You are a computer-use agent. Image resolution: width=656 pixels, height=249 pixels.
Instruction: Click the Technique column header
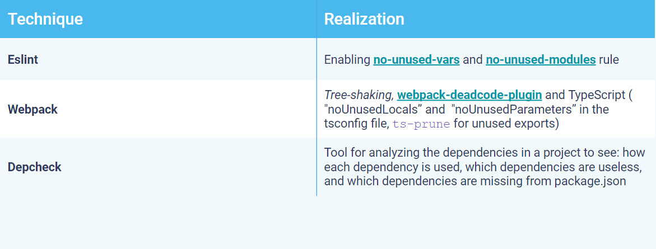(45, 19)
